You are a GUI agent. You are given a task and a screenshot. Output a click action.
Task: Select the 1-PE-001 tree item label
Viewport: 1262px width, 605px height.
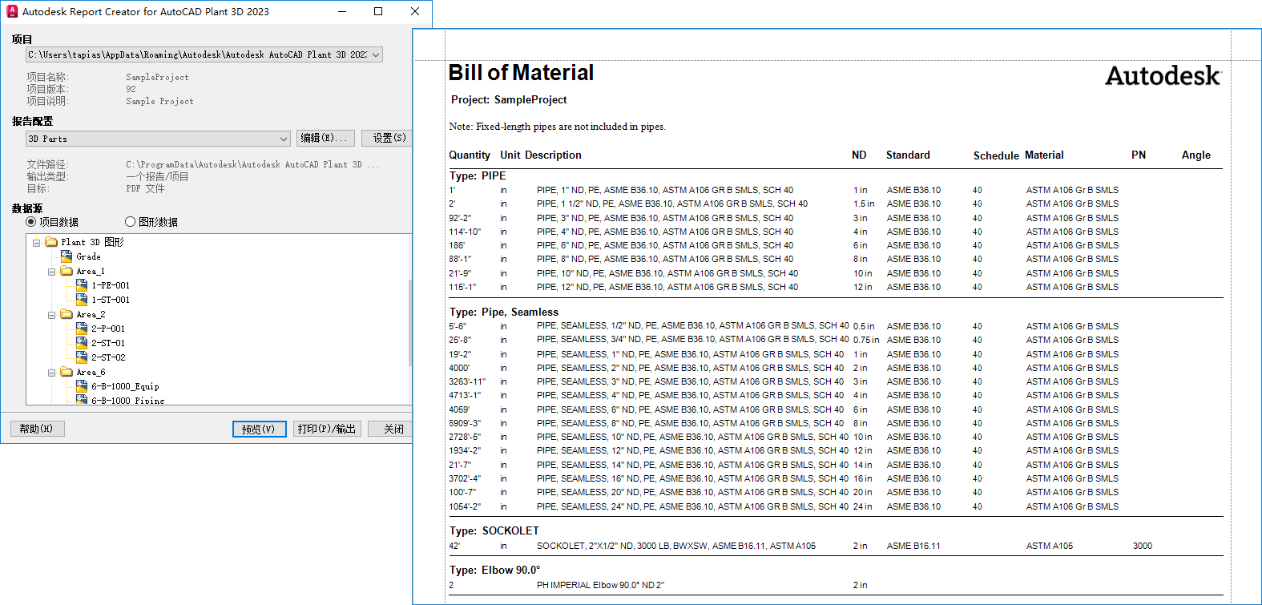pyautogui.click(x=111, y=285)
